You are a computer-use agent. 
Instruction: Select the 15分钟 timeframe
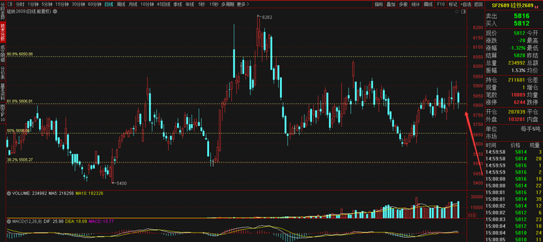[x=62, y=4]
